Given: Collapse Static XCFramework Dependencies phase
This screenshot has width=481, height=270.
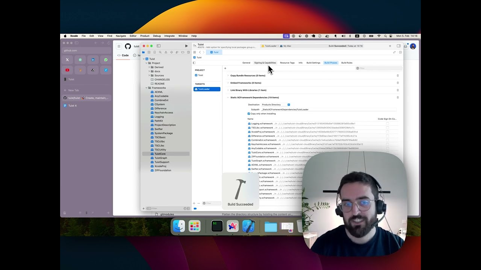Looking at the screenshot, I should pyautogui.click(x=228, y=97).
